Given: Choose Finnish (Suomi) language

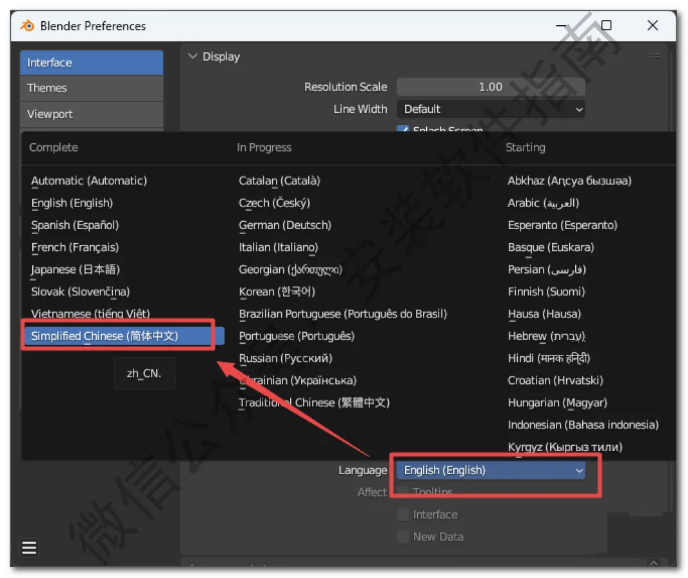Looking at the screenshot, I should [x=546, y=292].
